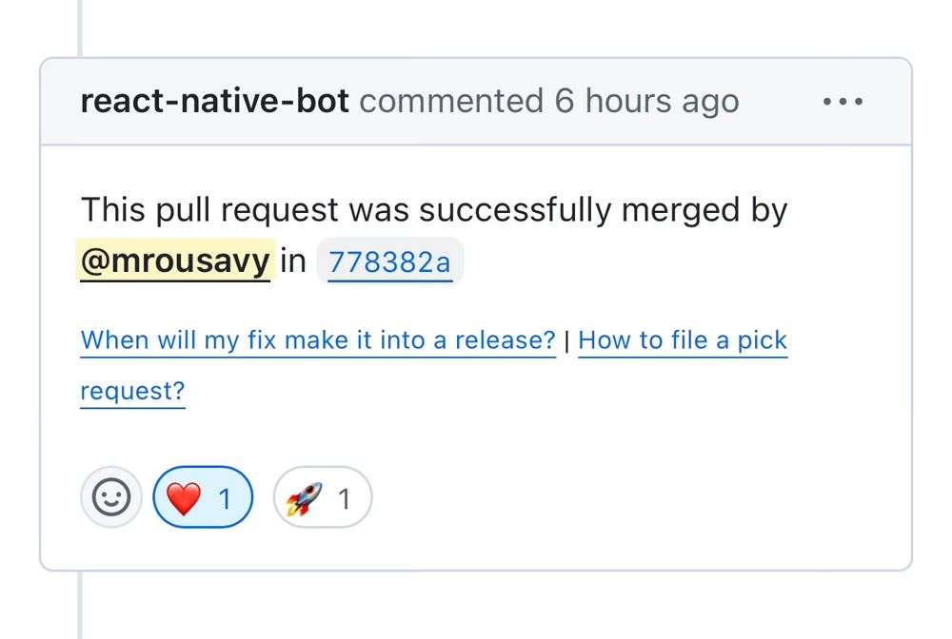The width and height of the screenshot is (952, 639).
Task: Open 'When will my fix make it into a release?'
Action: tap(318, 340)
